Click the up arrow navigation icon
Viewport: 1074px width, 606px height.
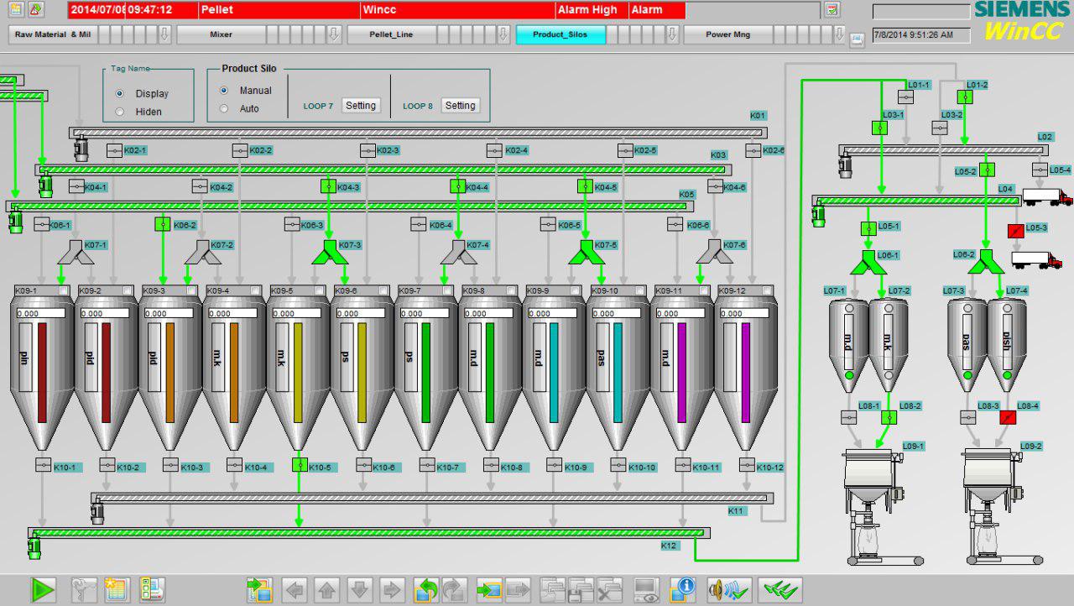[x=326, y=590]
